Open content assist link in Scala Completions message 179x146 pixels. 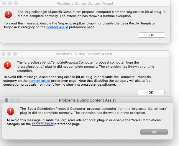click(x=42, y=124)
